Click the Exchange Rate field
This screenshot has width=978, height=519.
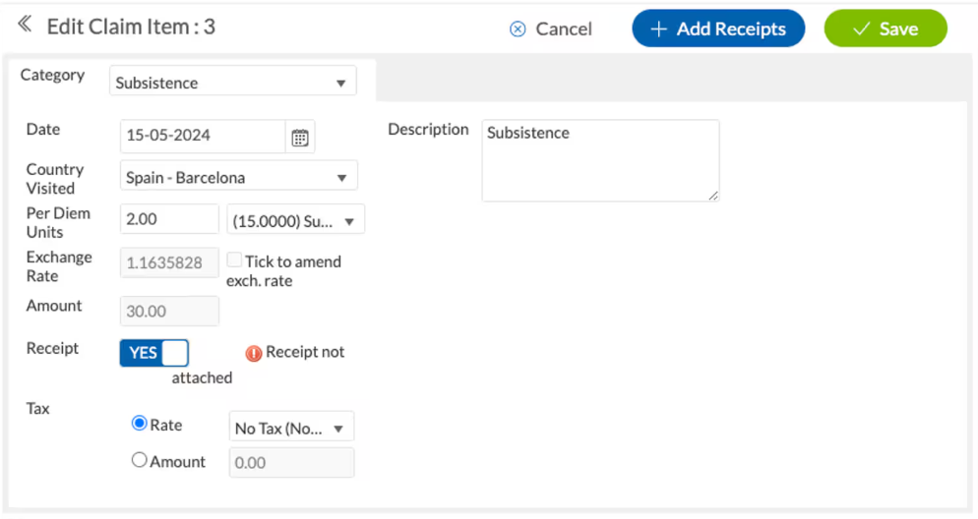pos(169,262)
